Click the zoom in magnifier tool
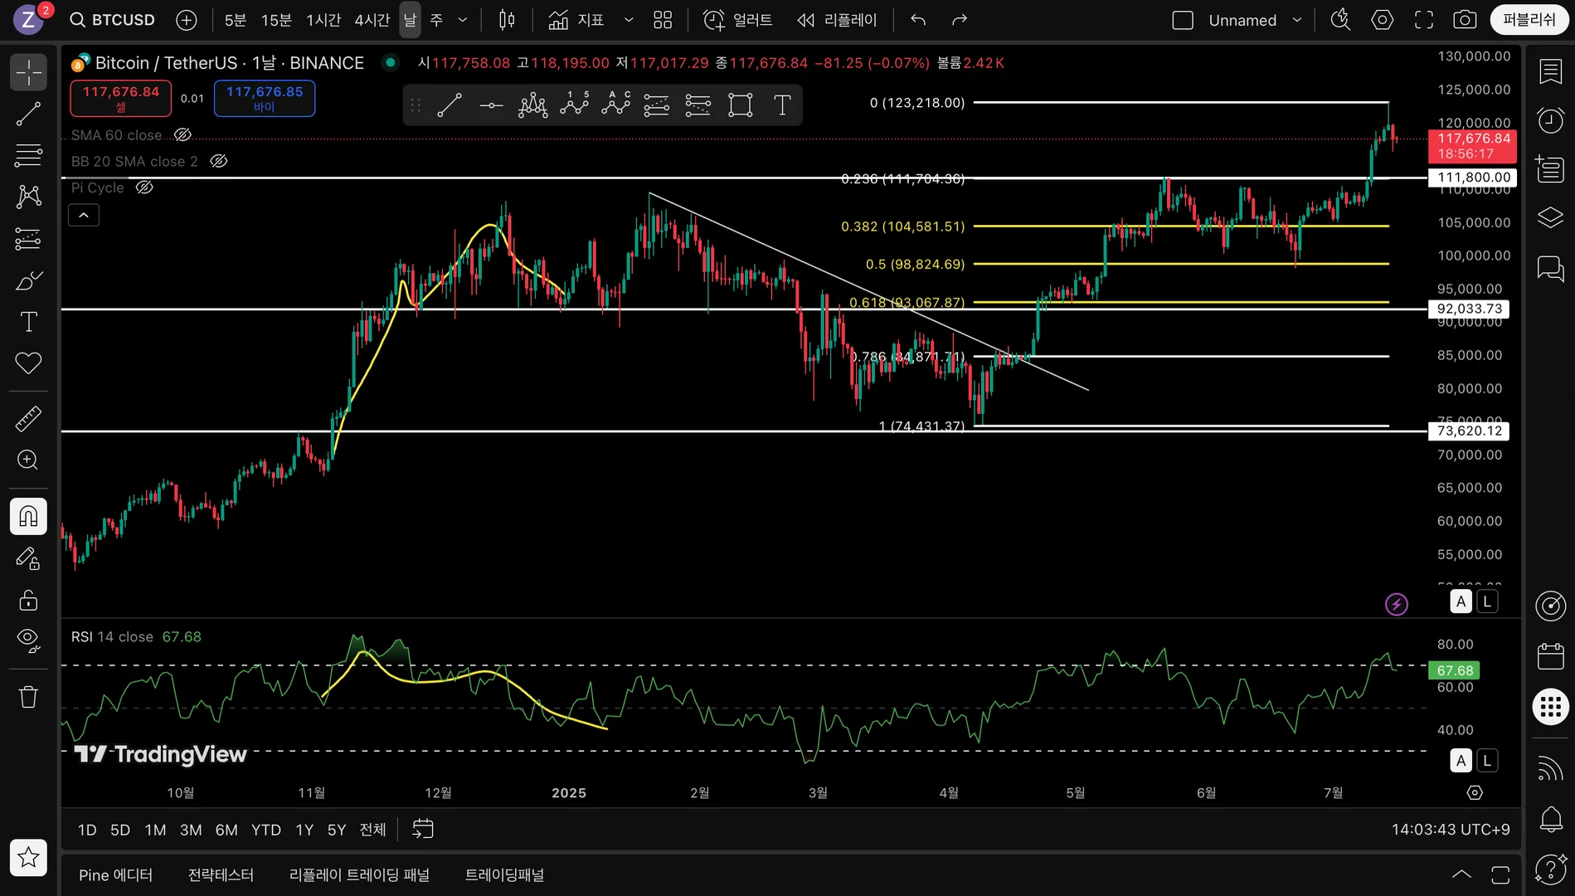Viewport: 1575px width, 896px height. point(28,460)
